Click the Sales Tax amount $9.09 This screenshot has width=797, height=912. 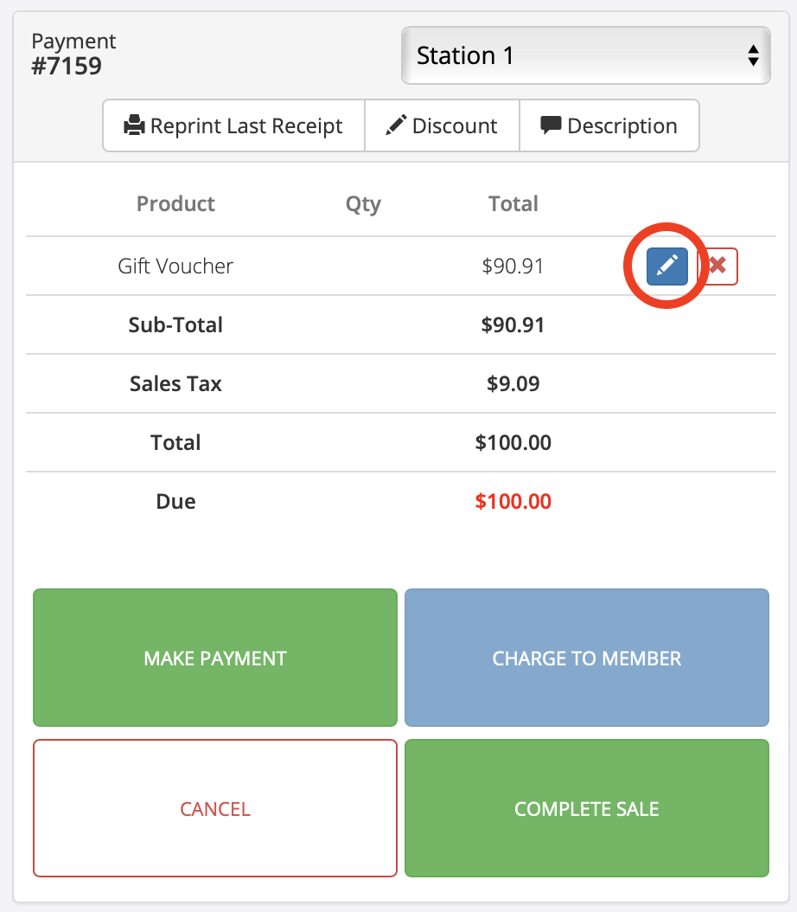click(x=513, y=383)
